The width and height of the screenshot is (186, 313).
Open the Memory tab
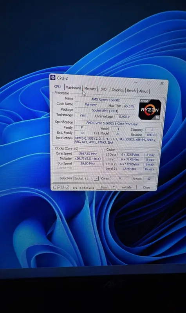(x=90, y=89)
